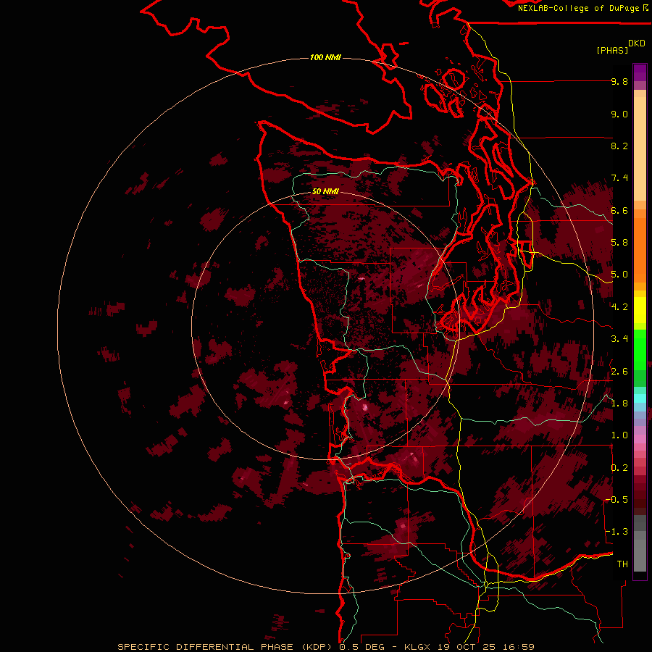
Task: Click the 50 NMI range ring label
Action: [325, 191]
